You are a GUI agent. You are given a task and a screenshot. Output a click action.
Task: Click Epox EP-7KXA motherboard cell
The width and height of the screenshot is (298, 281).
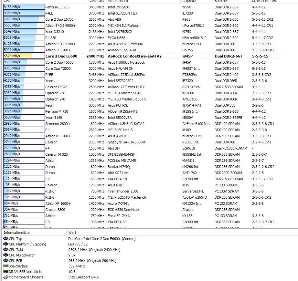click(x=119, y=216)
